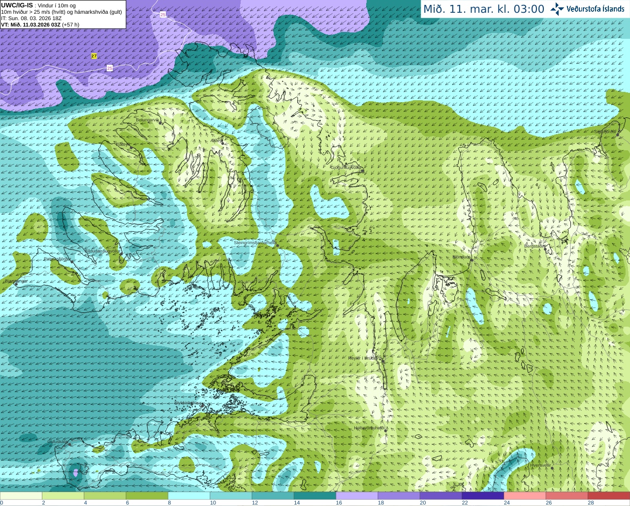Click the '10' legend scale number
Image resolution: width=630 pixels, height=506 pixels.
(213, 503)
